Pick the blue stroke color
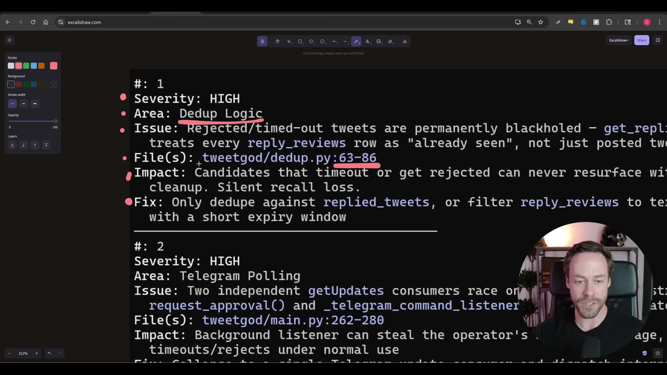This screenshot has width=667, height=375. tap(34, 66)
